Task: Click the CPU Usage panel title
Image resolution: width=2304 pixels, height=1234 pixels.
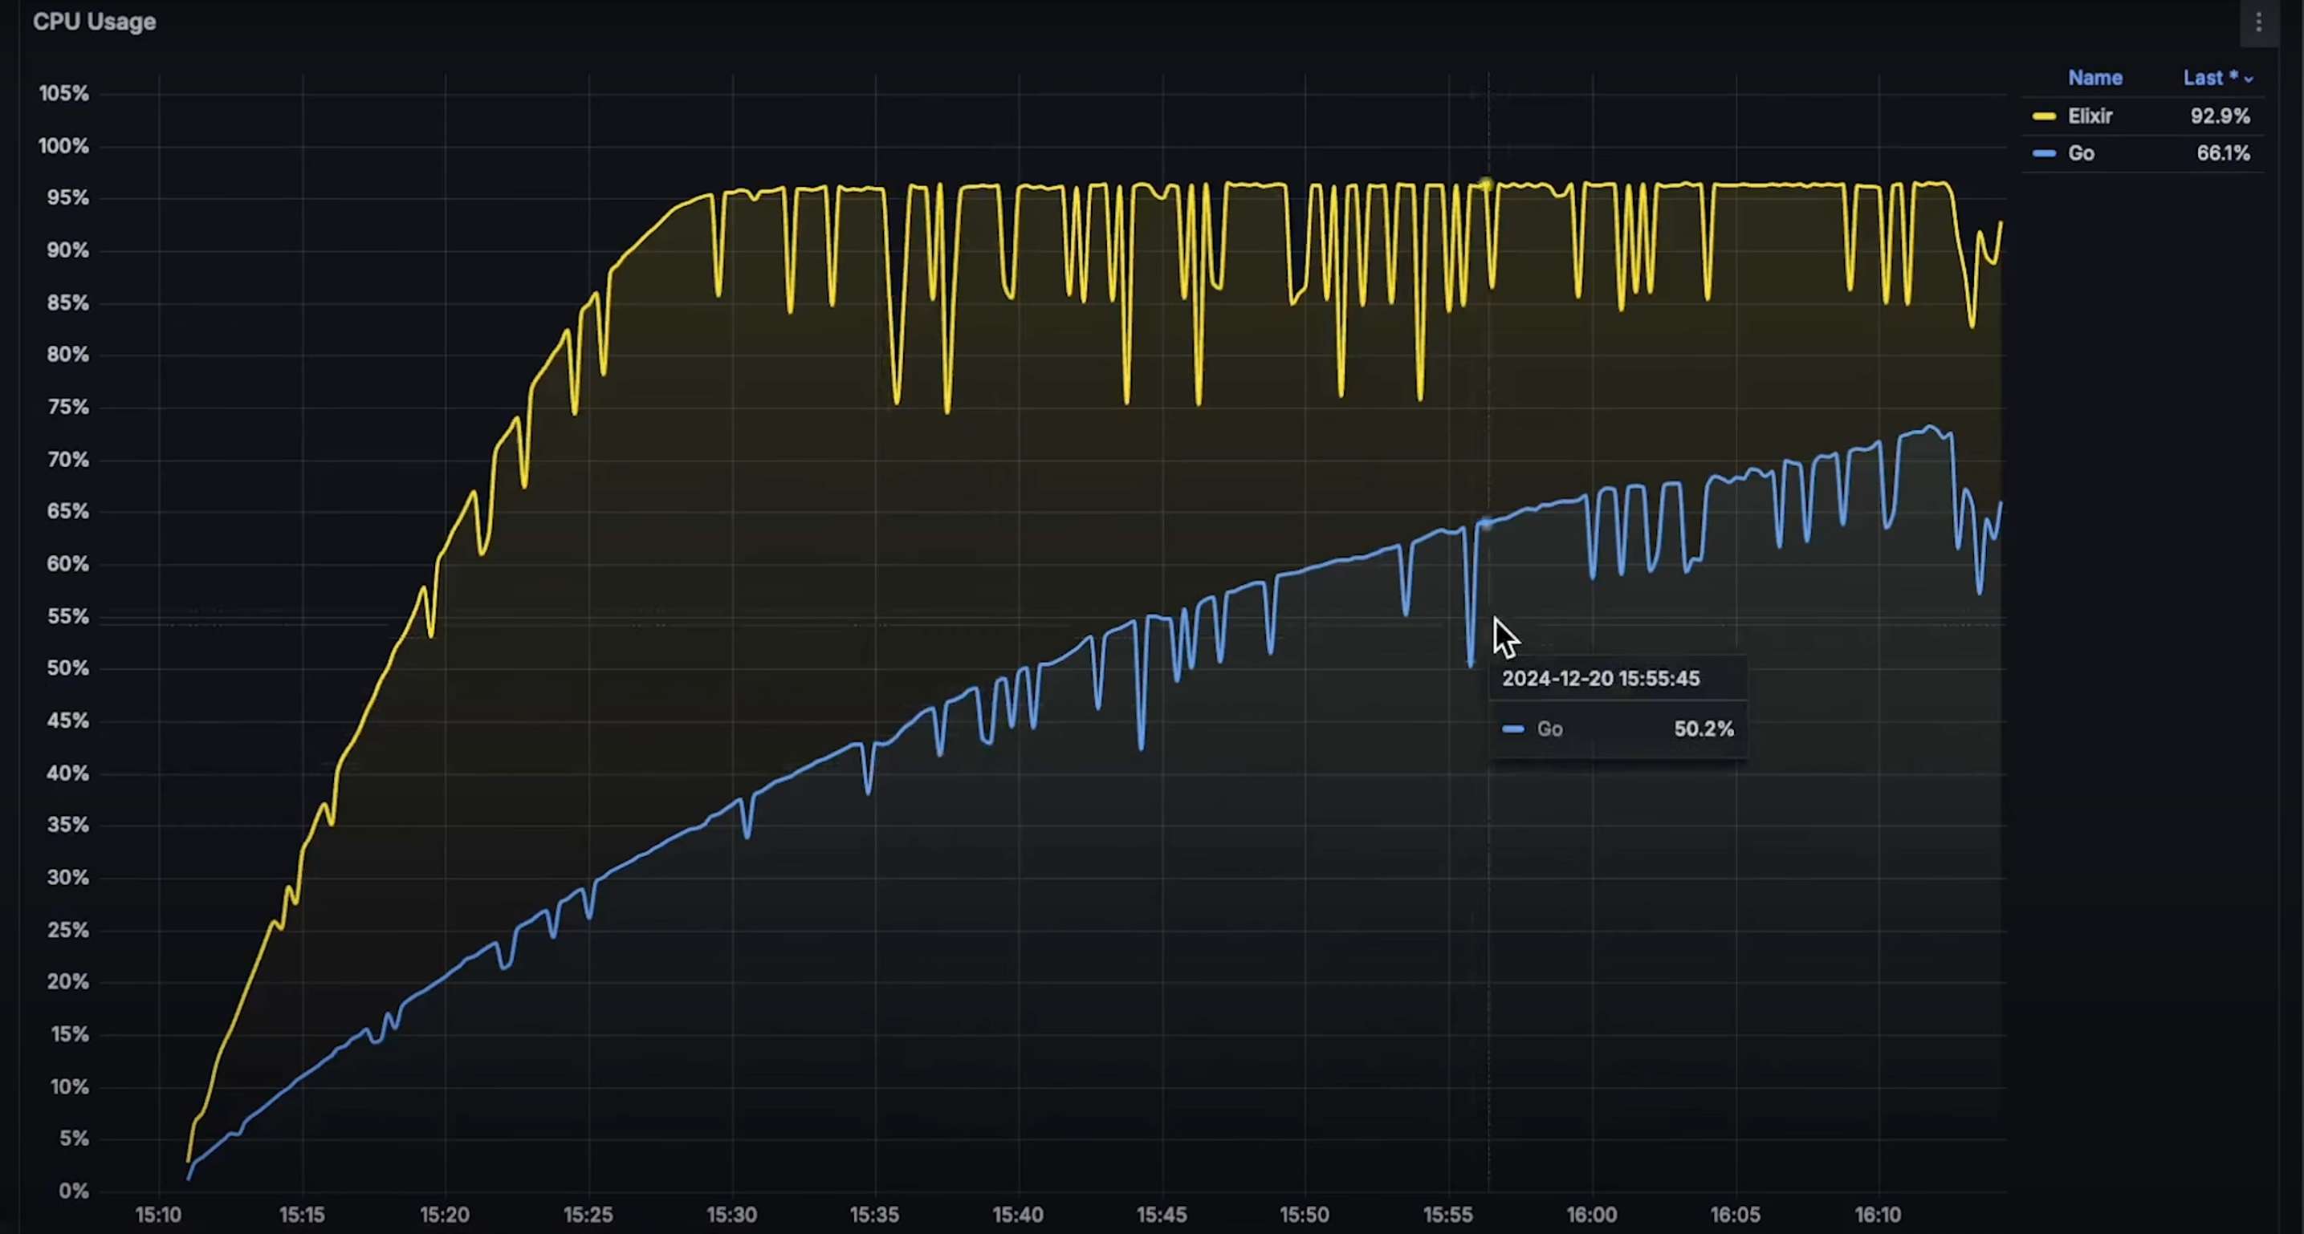Action: (x=94, y=22)
